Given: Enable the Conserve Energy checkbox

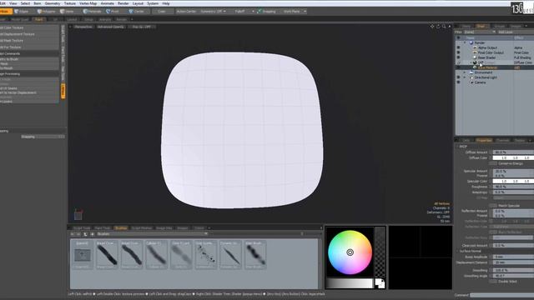Looking at the screenshot, I should (493, 163).
